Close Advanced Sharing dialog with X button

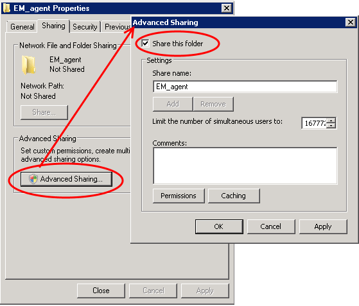[351, 22]
